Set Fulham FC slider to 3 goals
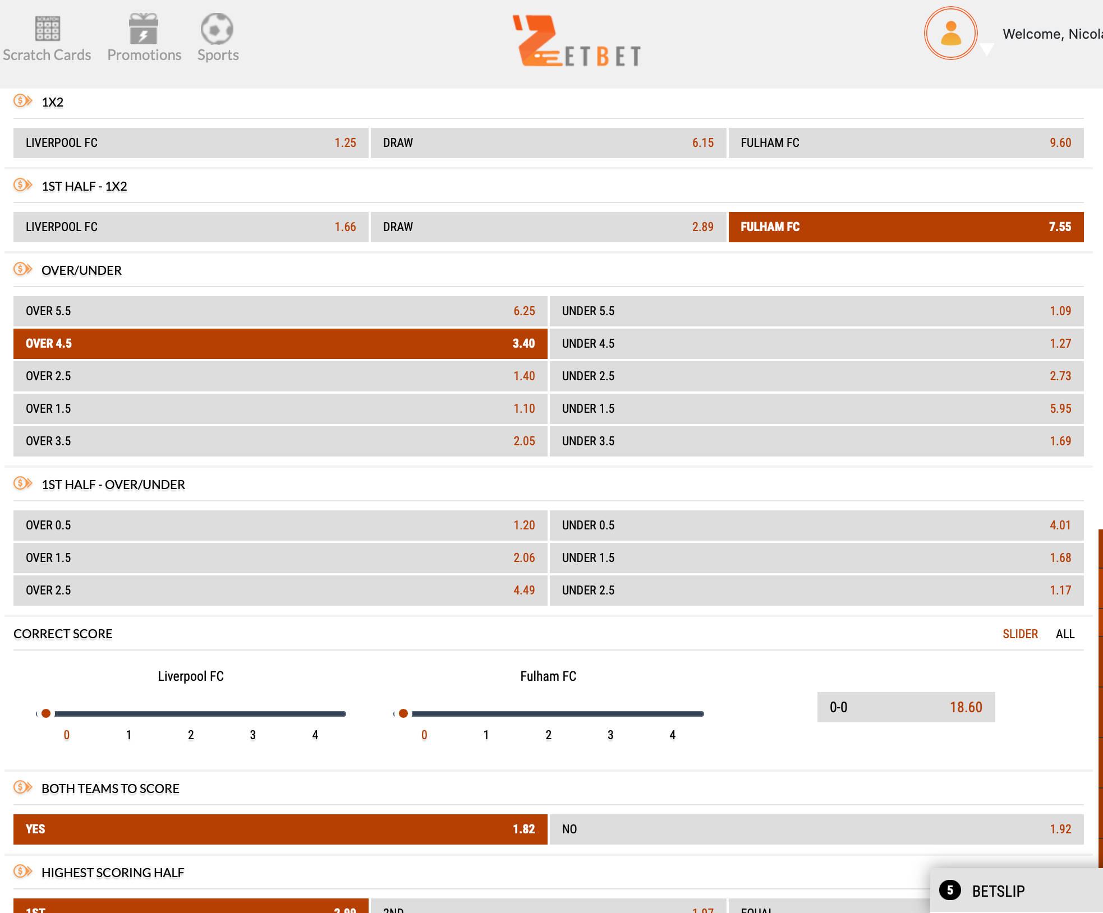Screen dimensions: 1103x913 [x=610, y=735]
